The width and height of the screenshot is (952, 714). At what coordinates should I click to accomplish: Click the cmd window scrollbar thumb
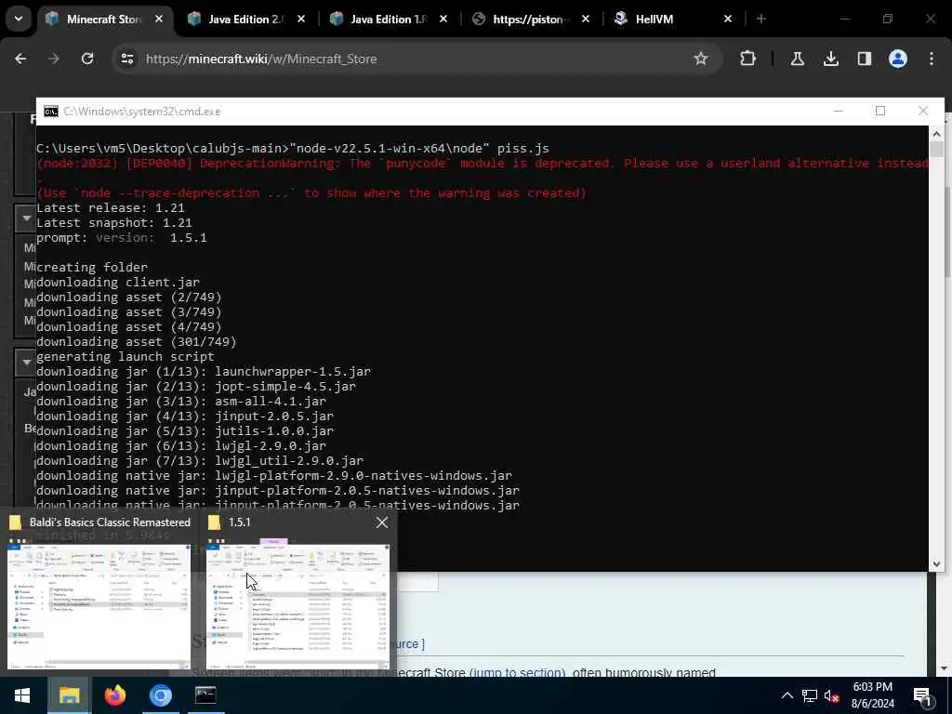click(936, 149)
